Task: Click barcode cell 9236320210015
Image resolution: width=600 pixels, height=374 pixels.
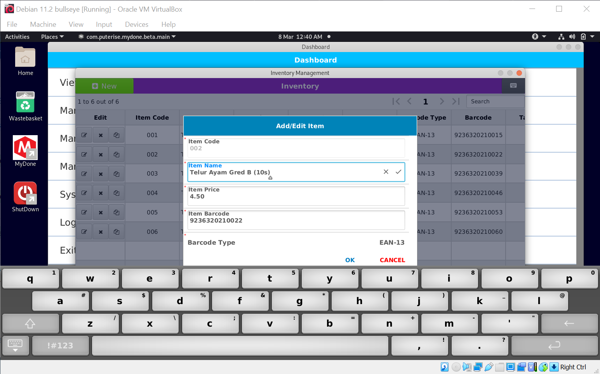Action: [x=478, y=135]
